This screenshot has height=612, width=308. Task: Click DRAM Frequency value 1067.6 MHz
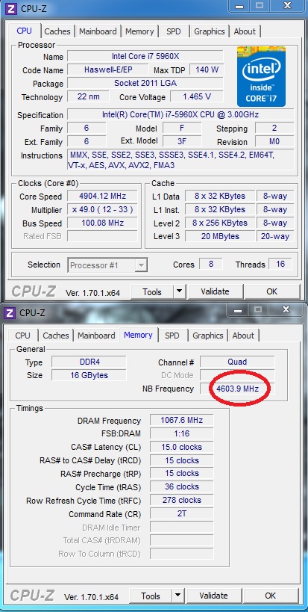181,421
